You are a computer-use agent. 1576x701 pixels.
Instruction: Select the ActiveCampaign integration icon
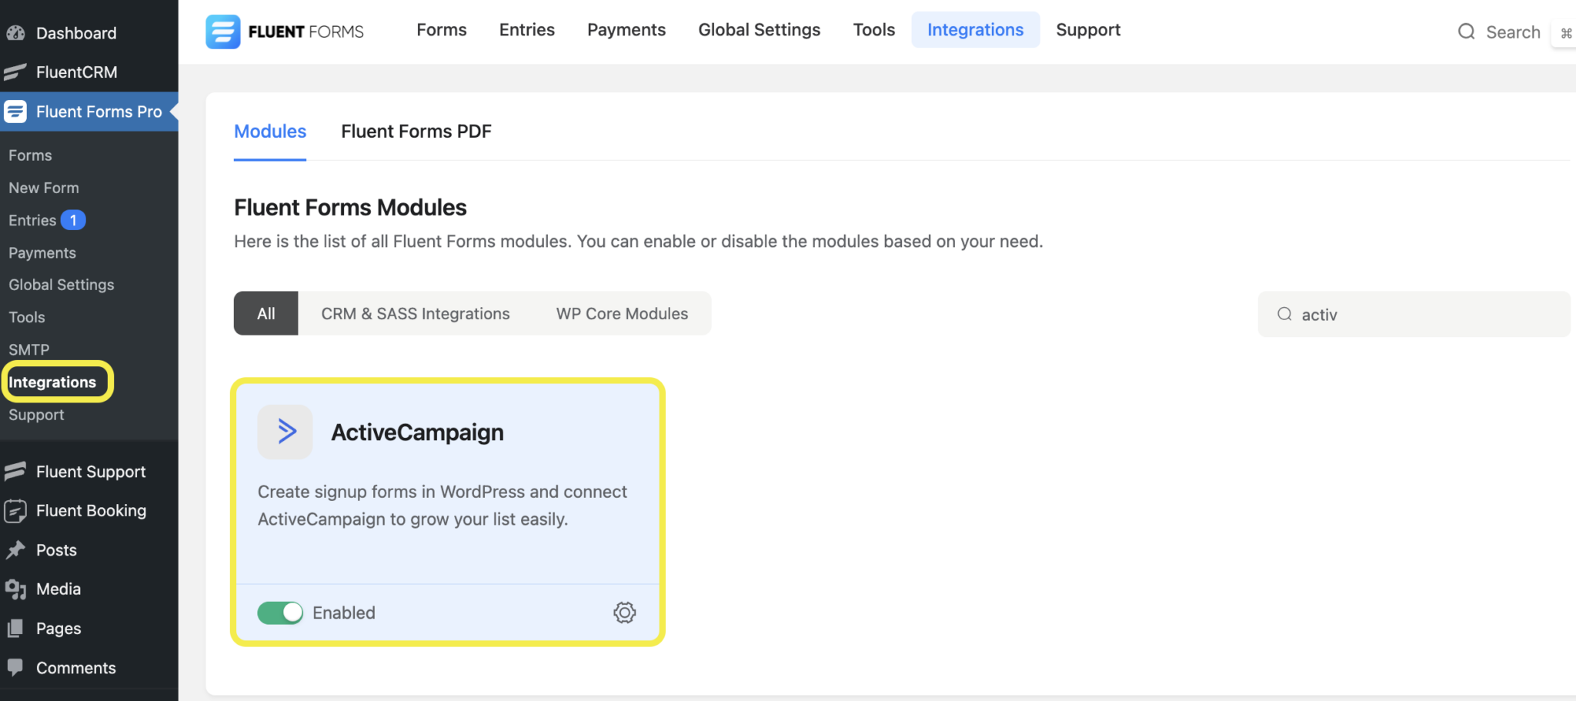click(285, 432)
